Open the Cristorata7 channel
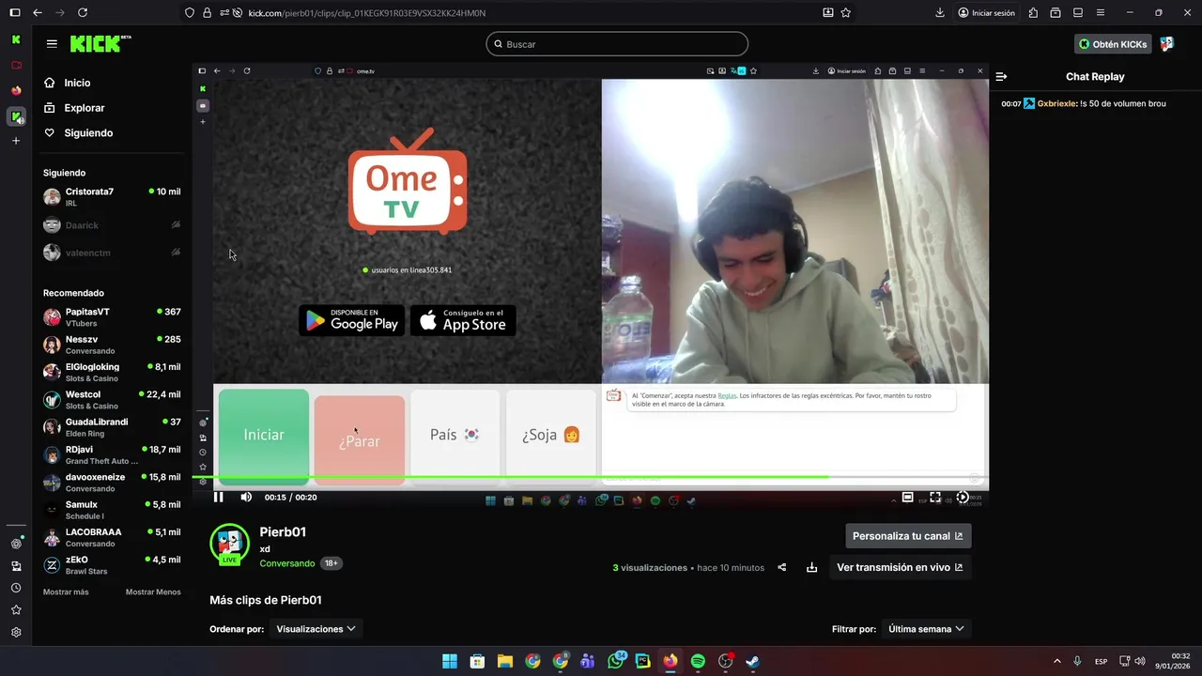 111,197
